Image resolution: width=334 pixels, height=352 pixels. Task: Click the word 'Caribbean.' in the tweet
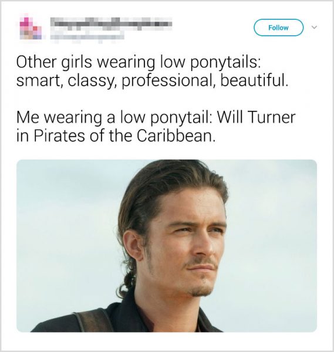[x=176, y=136]
